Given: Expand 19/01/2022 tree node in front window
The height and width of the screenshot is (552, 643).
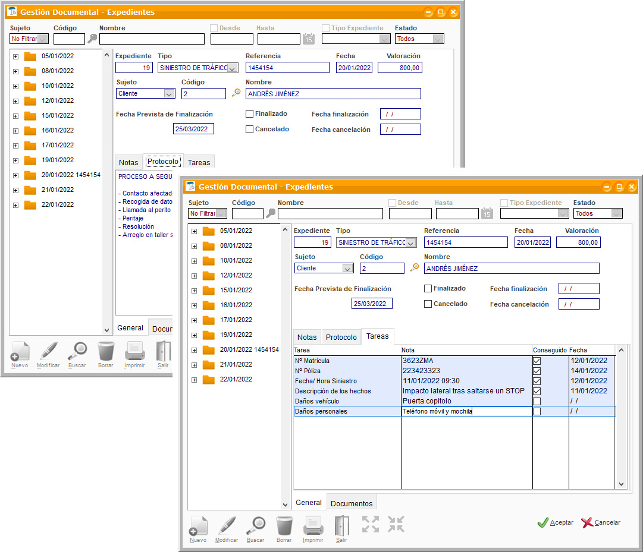Looking at the screenshot, I should 195,335.
